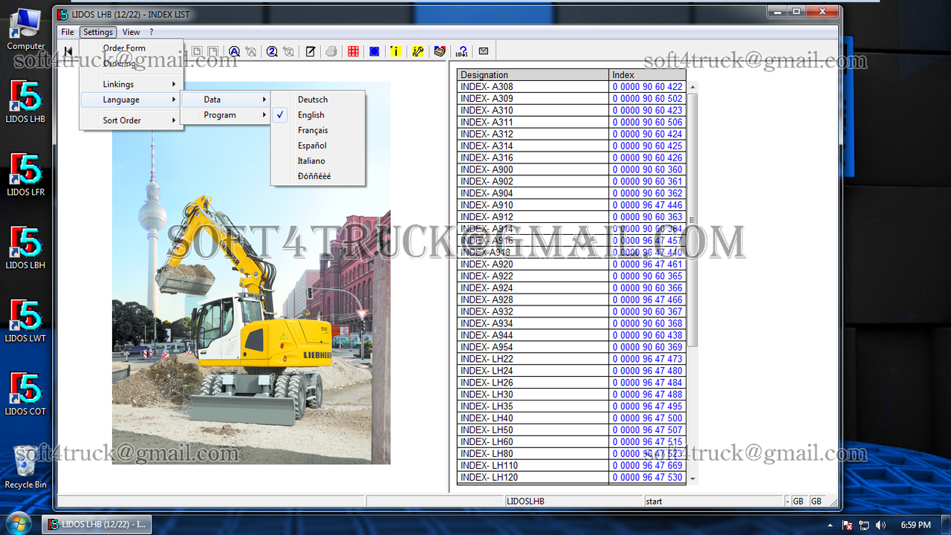Open index link 0 0000 90 60 422
The height and width of the screenshot is (535, 951).
[x=647, y=87]
